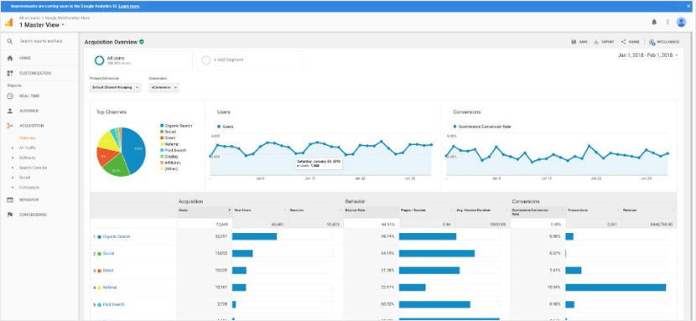696x321 pixels.
Task: Go to HOME in sidebar
Action: (x=25, y=58)
